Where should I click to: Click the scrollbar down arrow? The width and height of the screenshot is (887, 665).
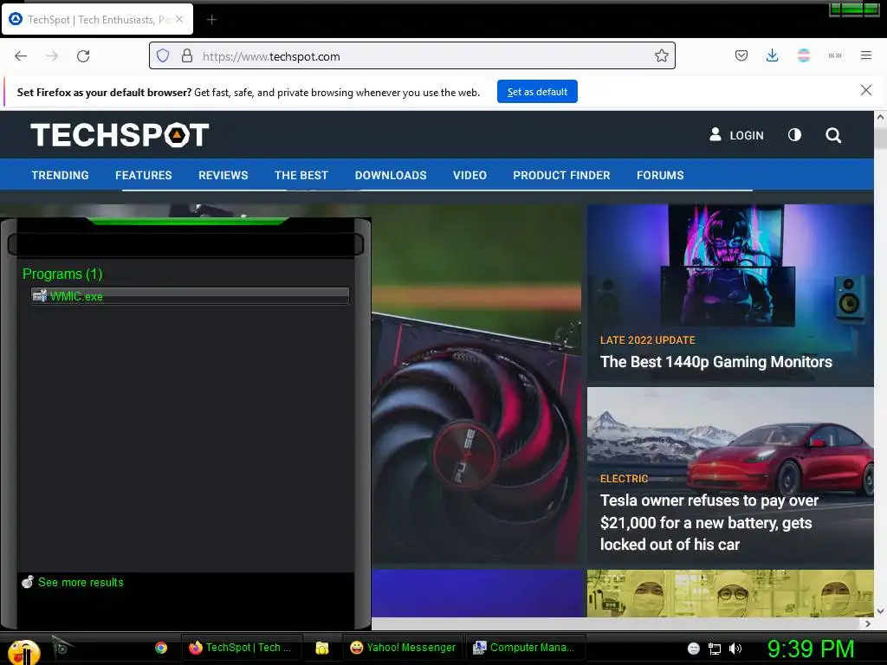tap(880, 611)
